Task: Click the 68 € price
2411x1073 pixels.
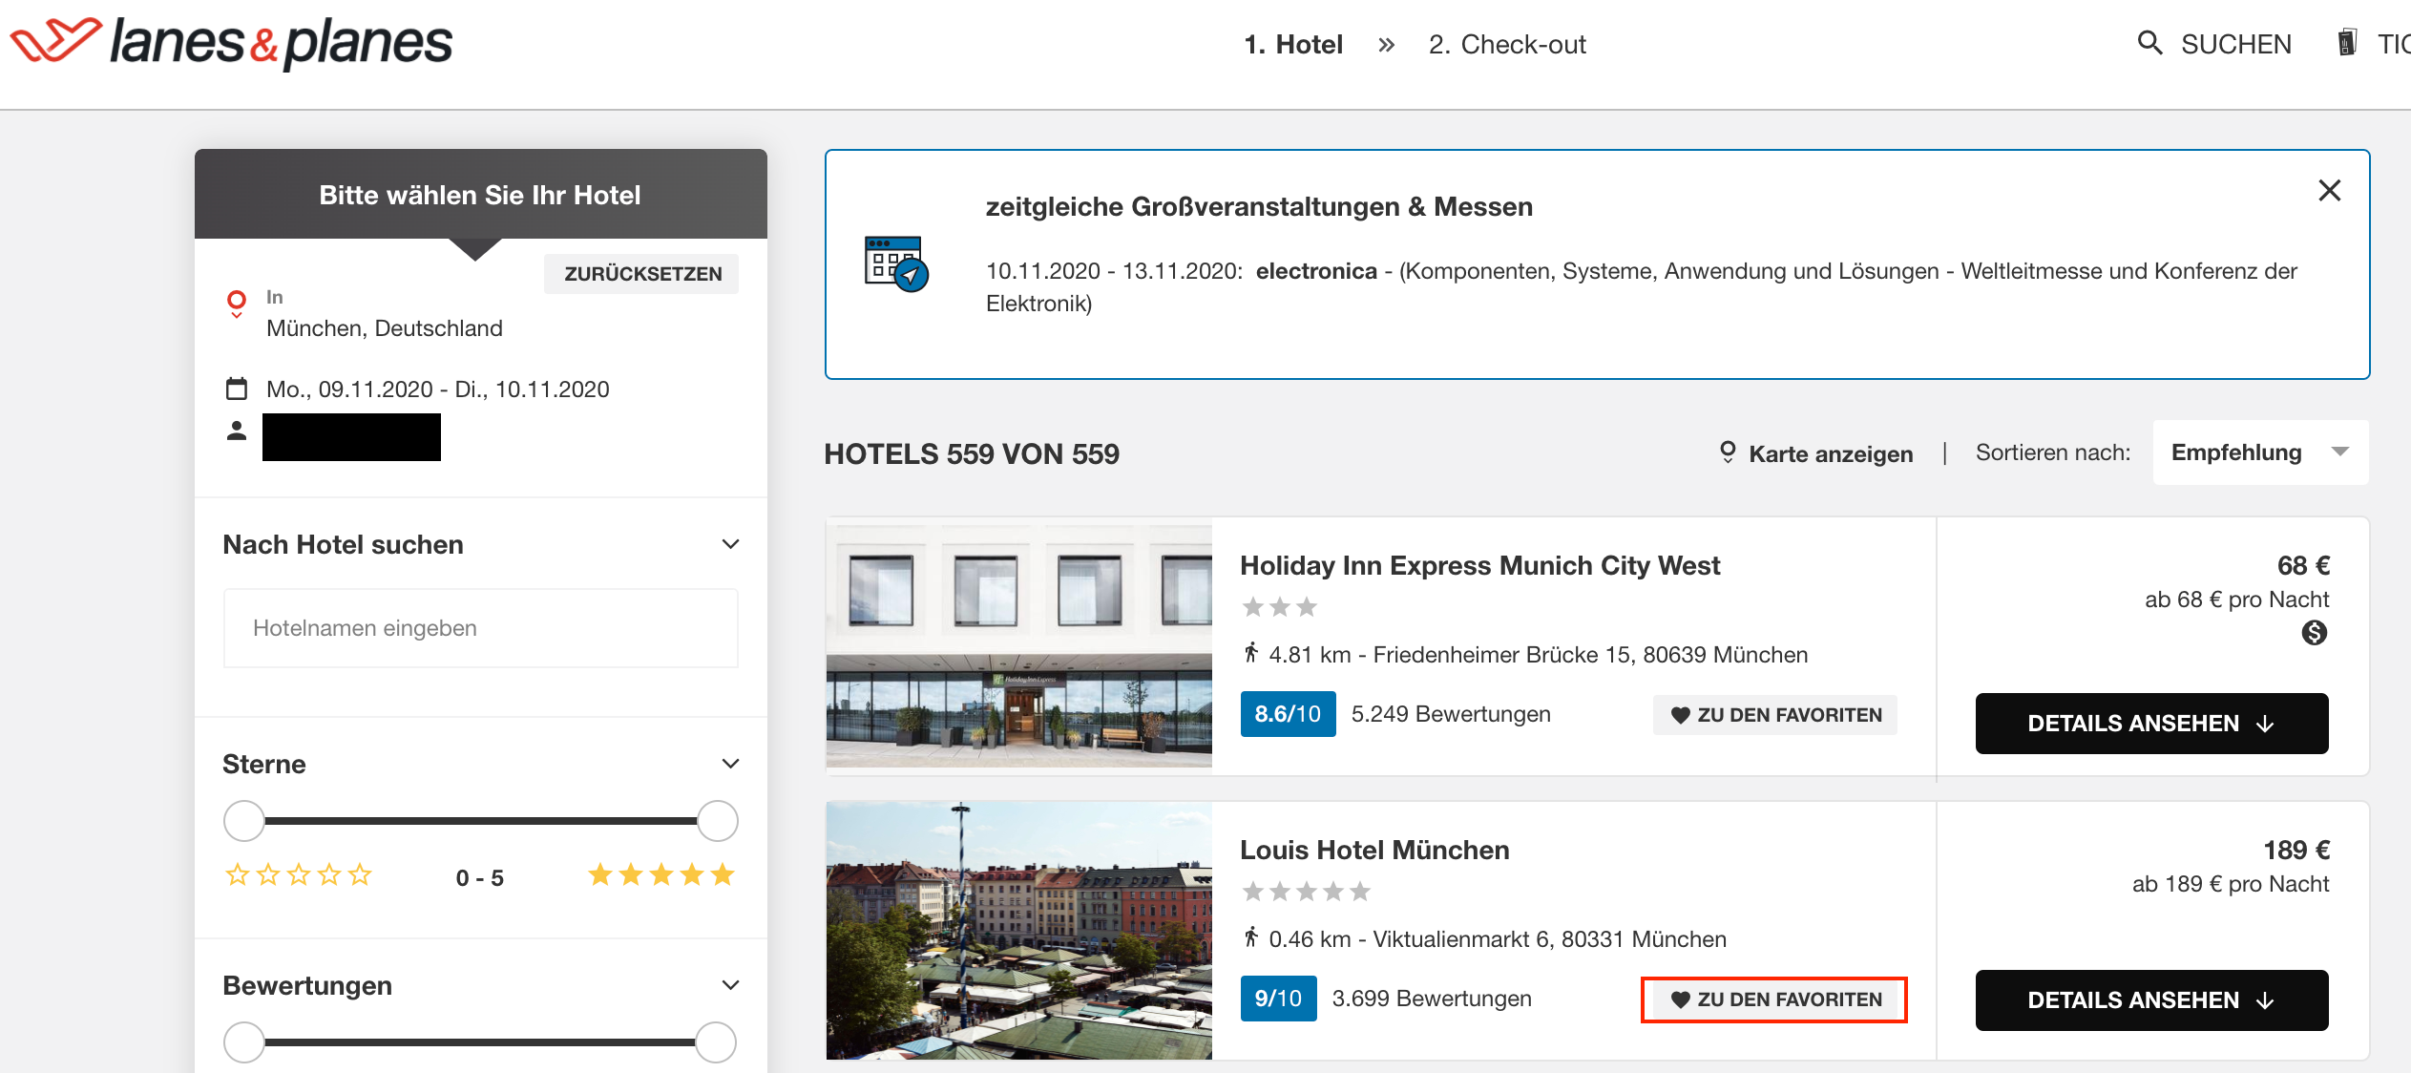Action: click(2303, 565)
